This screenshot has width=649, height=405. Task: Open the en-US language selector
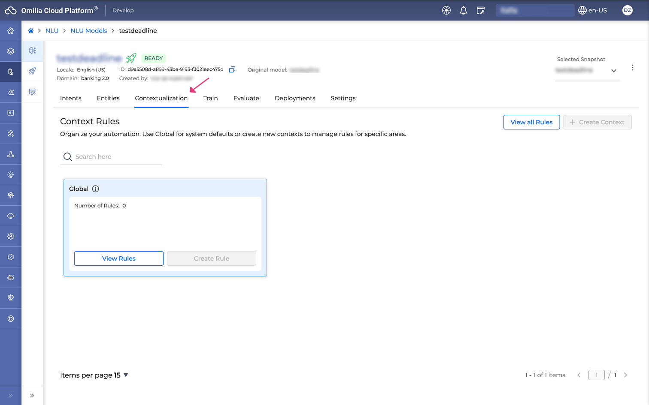(x=593, y=10)
